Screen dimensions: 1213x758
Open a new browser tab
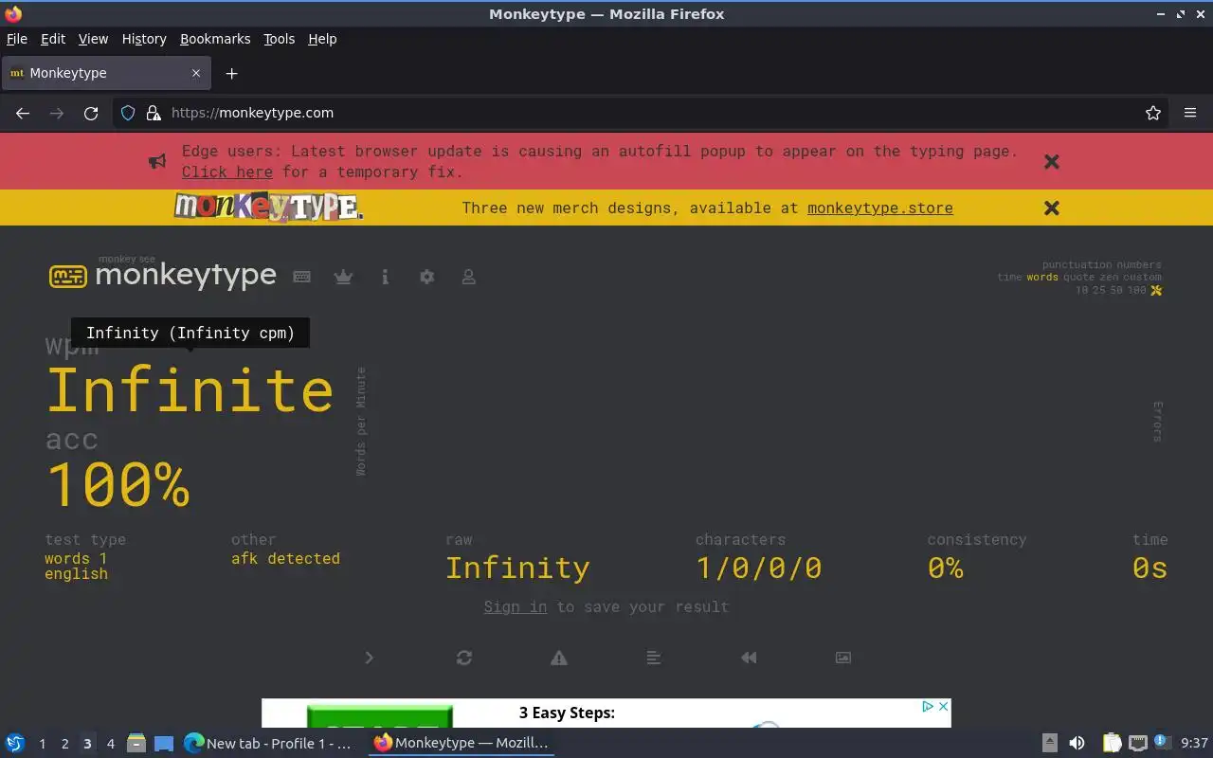pos(231,73)
